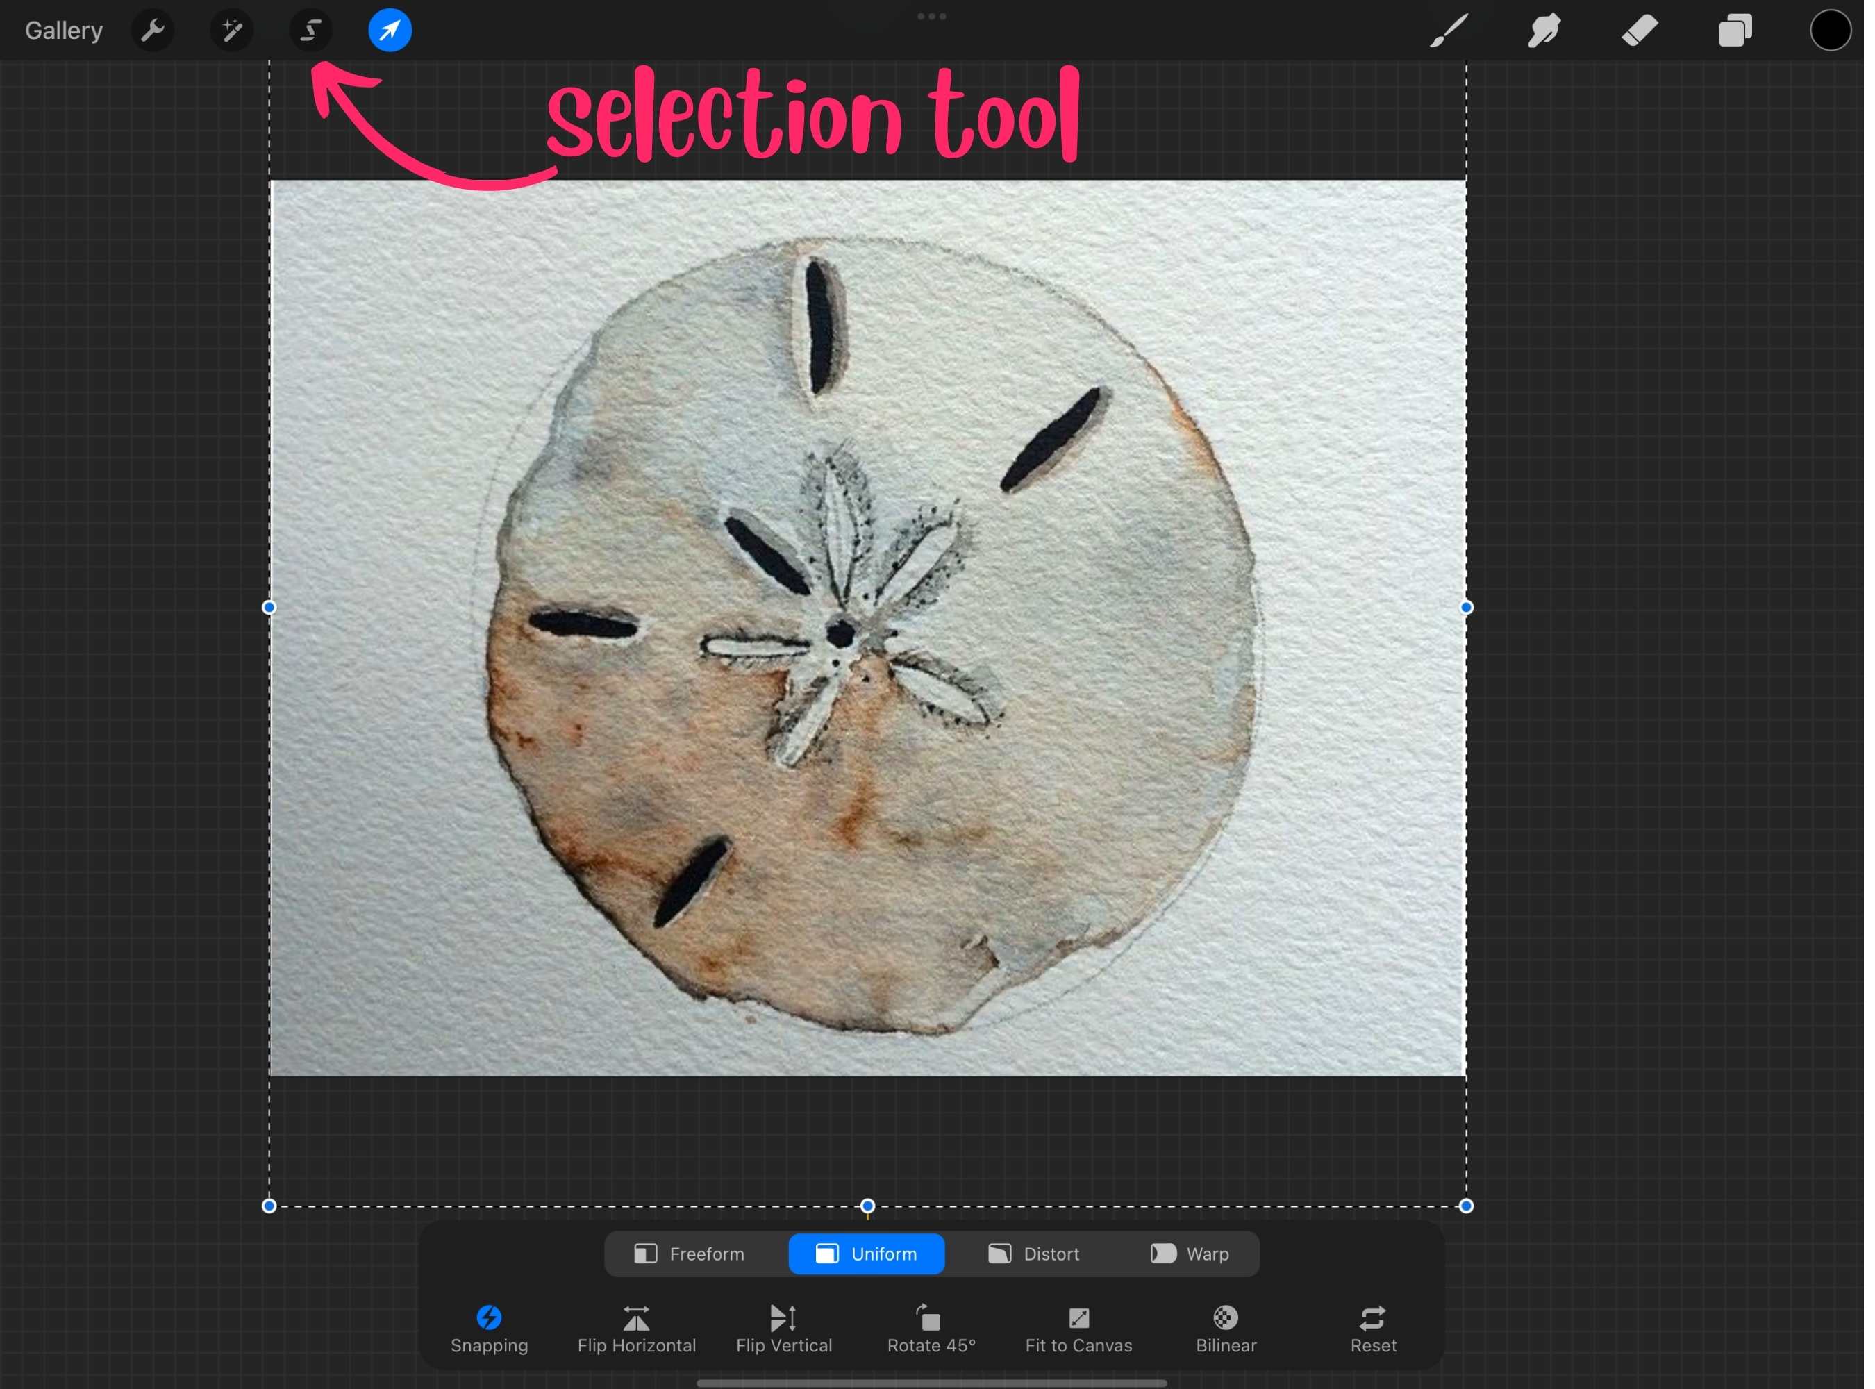
Task: Activate the Selection S-shaped tool
Action: [x=310, y=31]
